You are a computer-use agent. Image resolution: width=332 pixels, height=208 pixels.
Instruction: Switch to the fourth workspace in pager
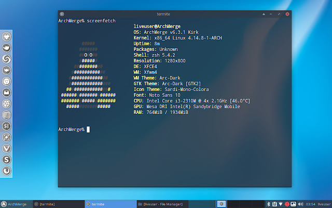(258, 204)
